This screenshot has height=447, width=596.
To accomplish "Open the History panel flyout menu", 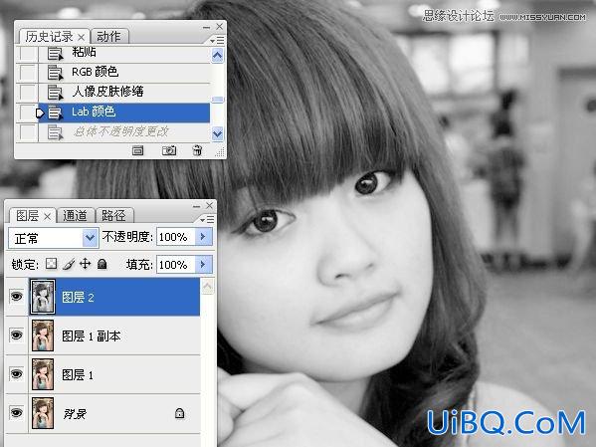I will click(217, 40).
